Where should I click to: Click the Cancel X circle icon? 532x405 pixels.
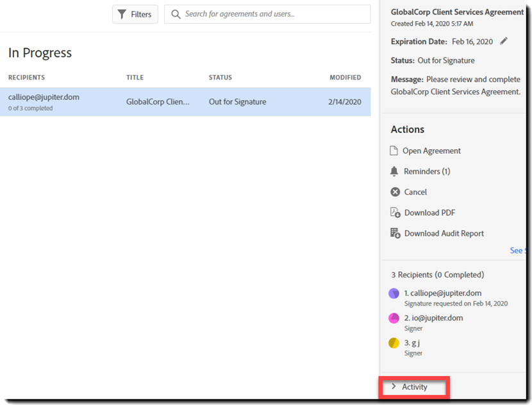point(395,192)
